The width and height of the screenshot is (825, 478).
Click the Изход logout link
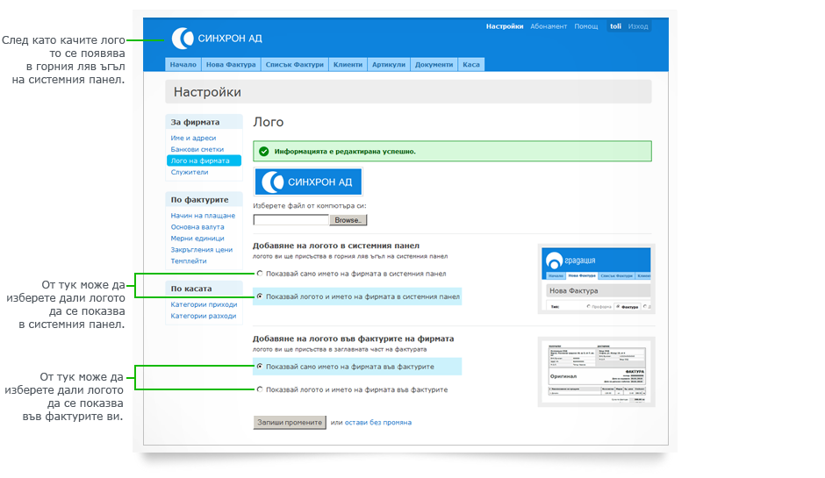pos(638,26)
